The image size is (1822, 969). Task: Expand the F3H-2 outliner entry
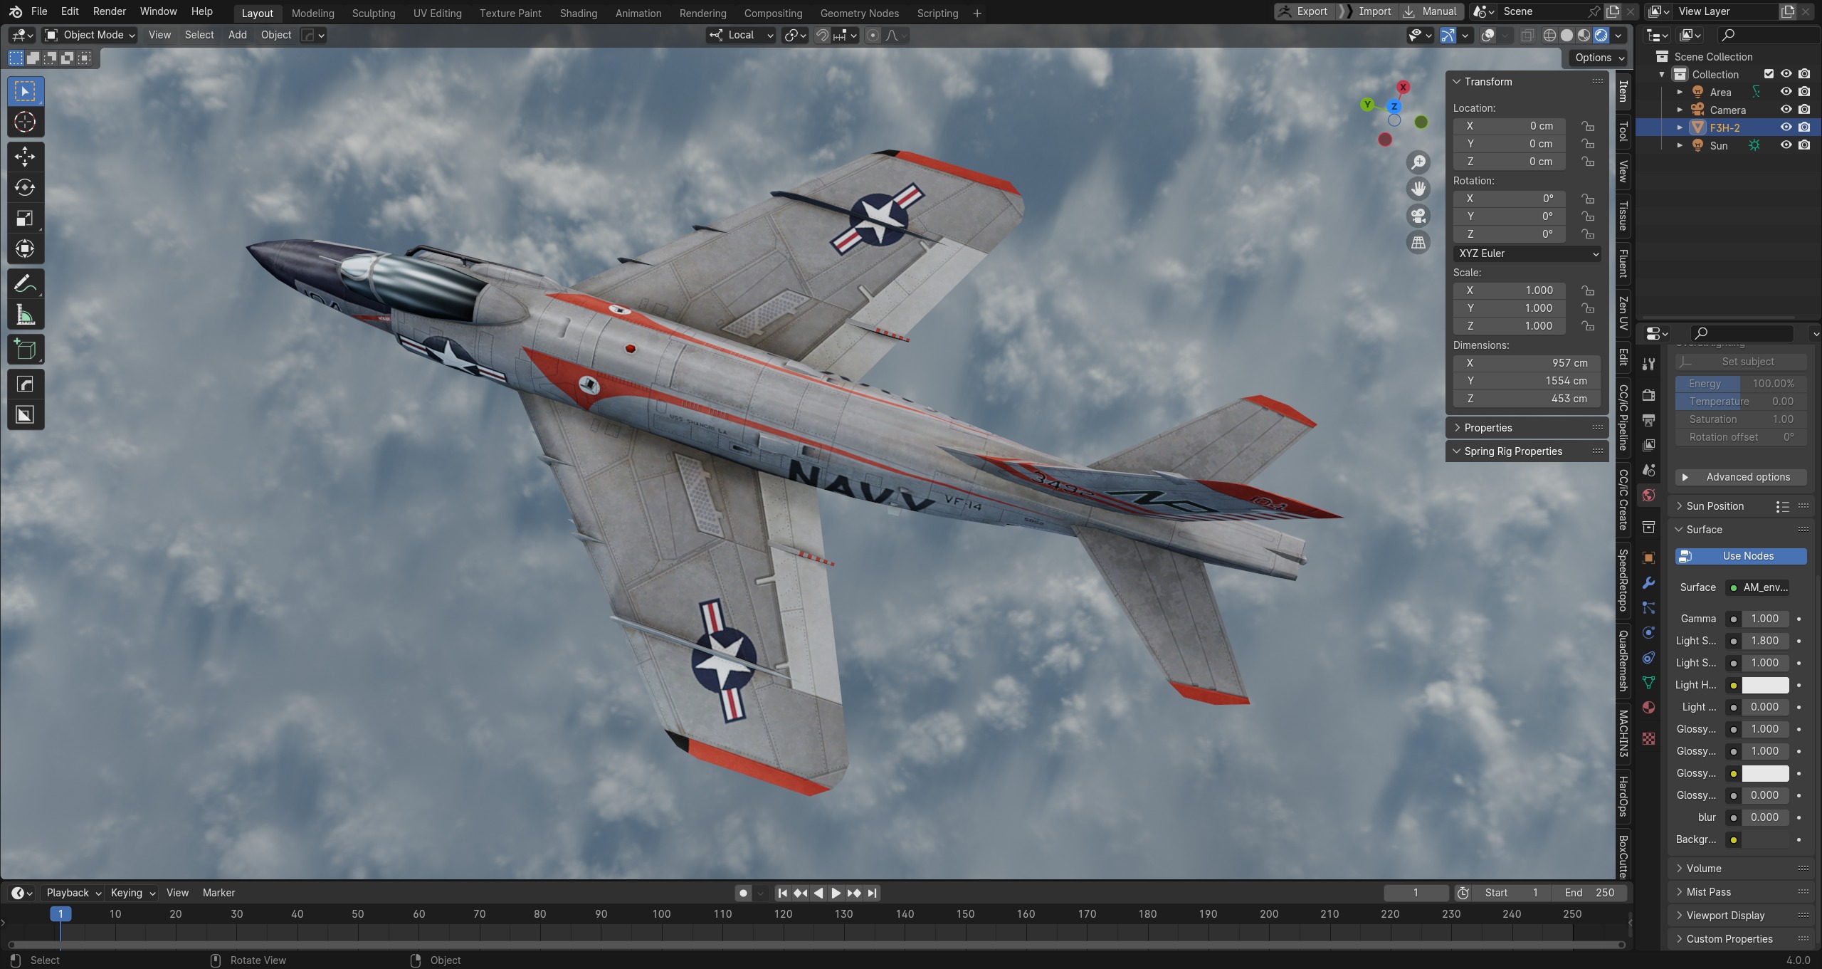1680,127
